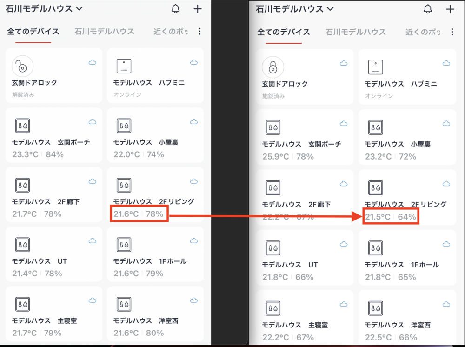Tap the cloud icon on the 22.5°C 洋室西 card
465x347 pixels.
click(x=446, y=304)
